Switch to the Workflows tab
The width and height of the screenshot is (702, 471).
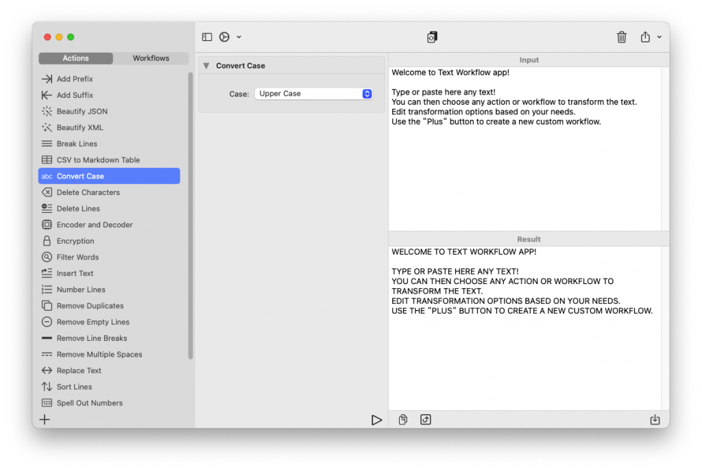point(151,58)
